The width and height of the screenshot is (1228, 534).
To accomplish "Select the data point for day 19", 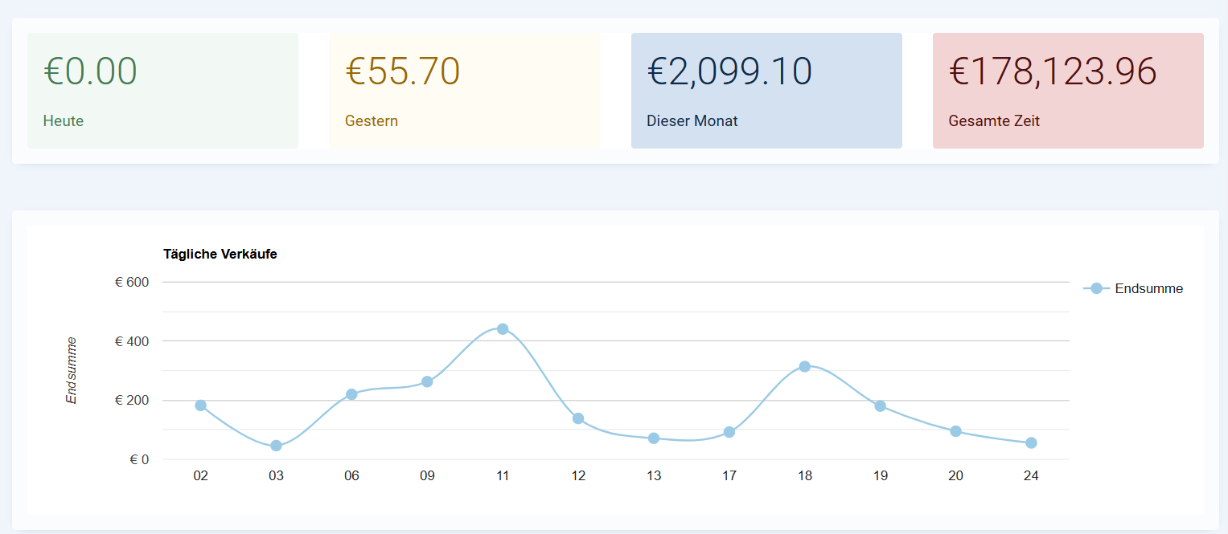I will click(x=880, y=406).
